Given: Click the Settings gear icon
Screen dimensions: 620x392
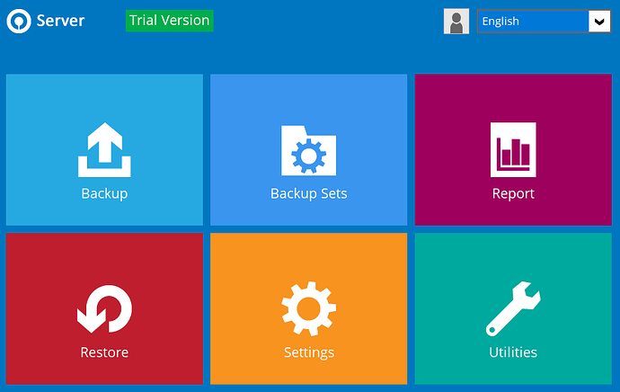Looking at the screenshot, I should click(x=308, y=308).
